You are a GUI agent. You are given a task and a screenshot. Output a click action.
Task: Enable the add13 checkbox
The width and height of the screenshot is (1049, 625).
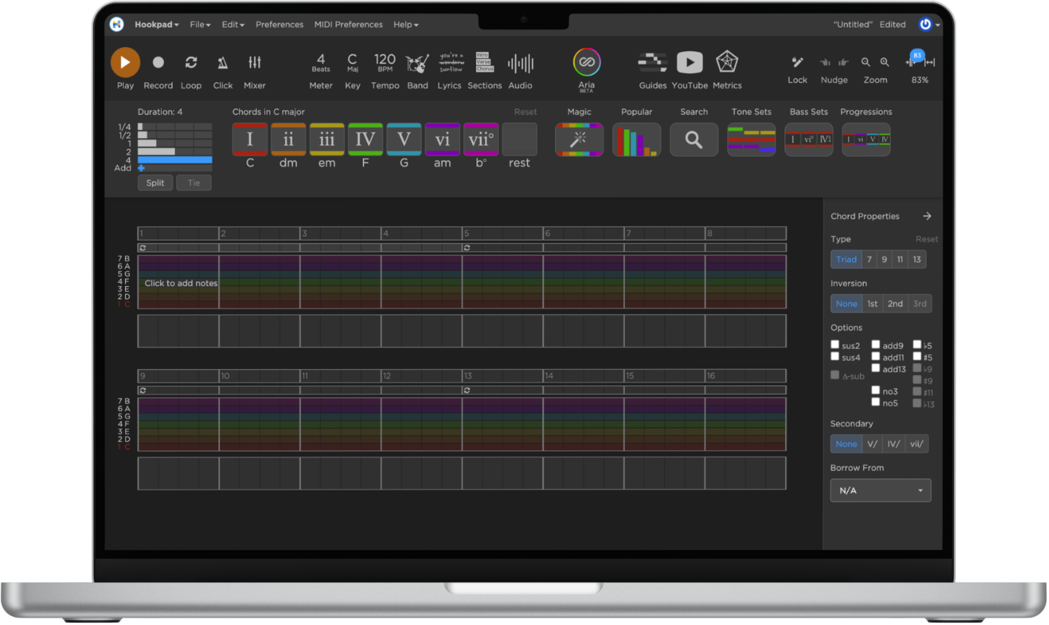coord(875,368)
